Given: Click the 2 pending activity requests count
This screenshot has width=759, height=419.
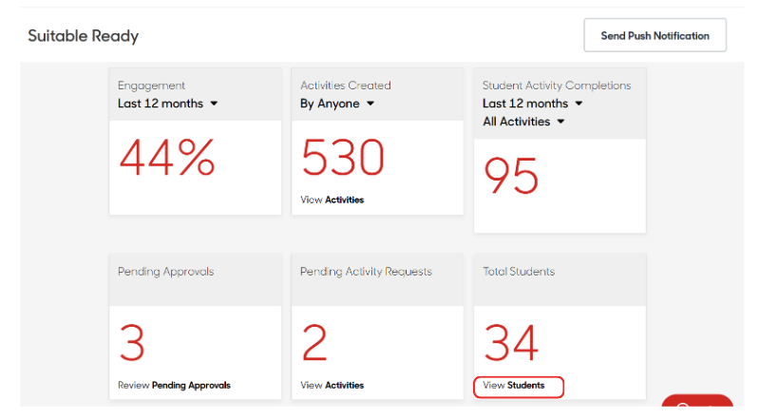Looking at the screenshot, I should pos(315,344).
